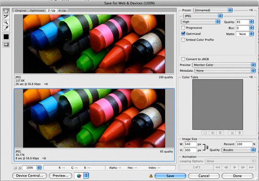Open the Preview Monitor Color dropdown
Image resolution: width=259 pixels, height=181 pixels.
pos(224,65)
